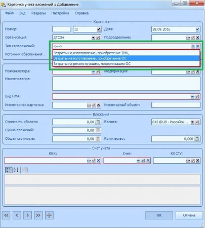Click into the Наименование text area
The height and width of the screenshot is (228, 205).
pos(126,84)
